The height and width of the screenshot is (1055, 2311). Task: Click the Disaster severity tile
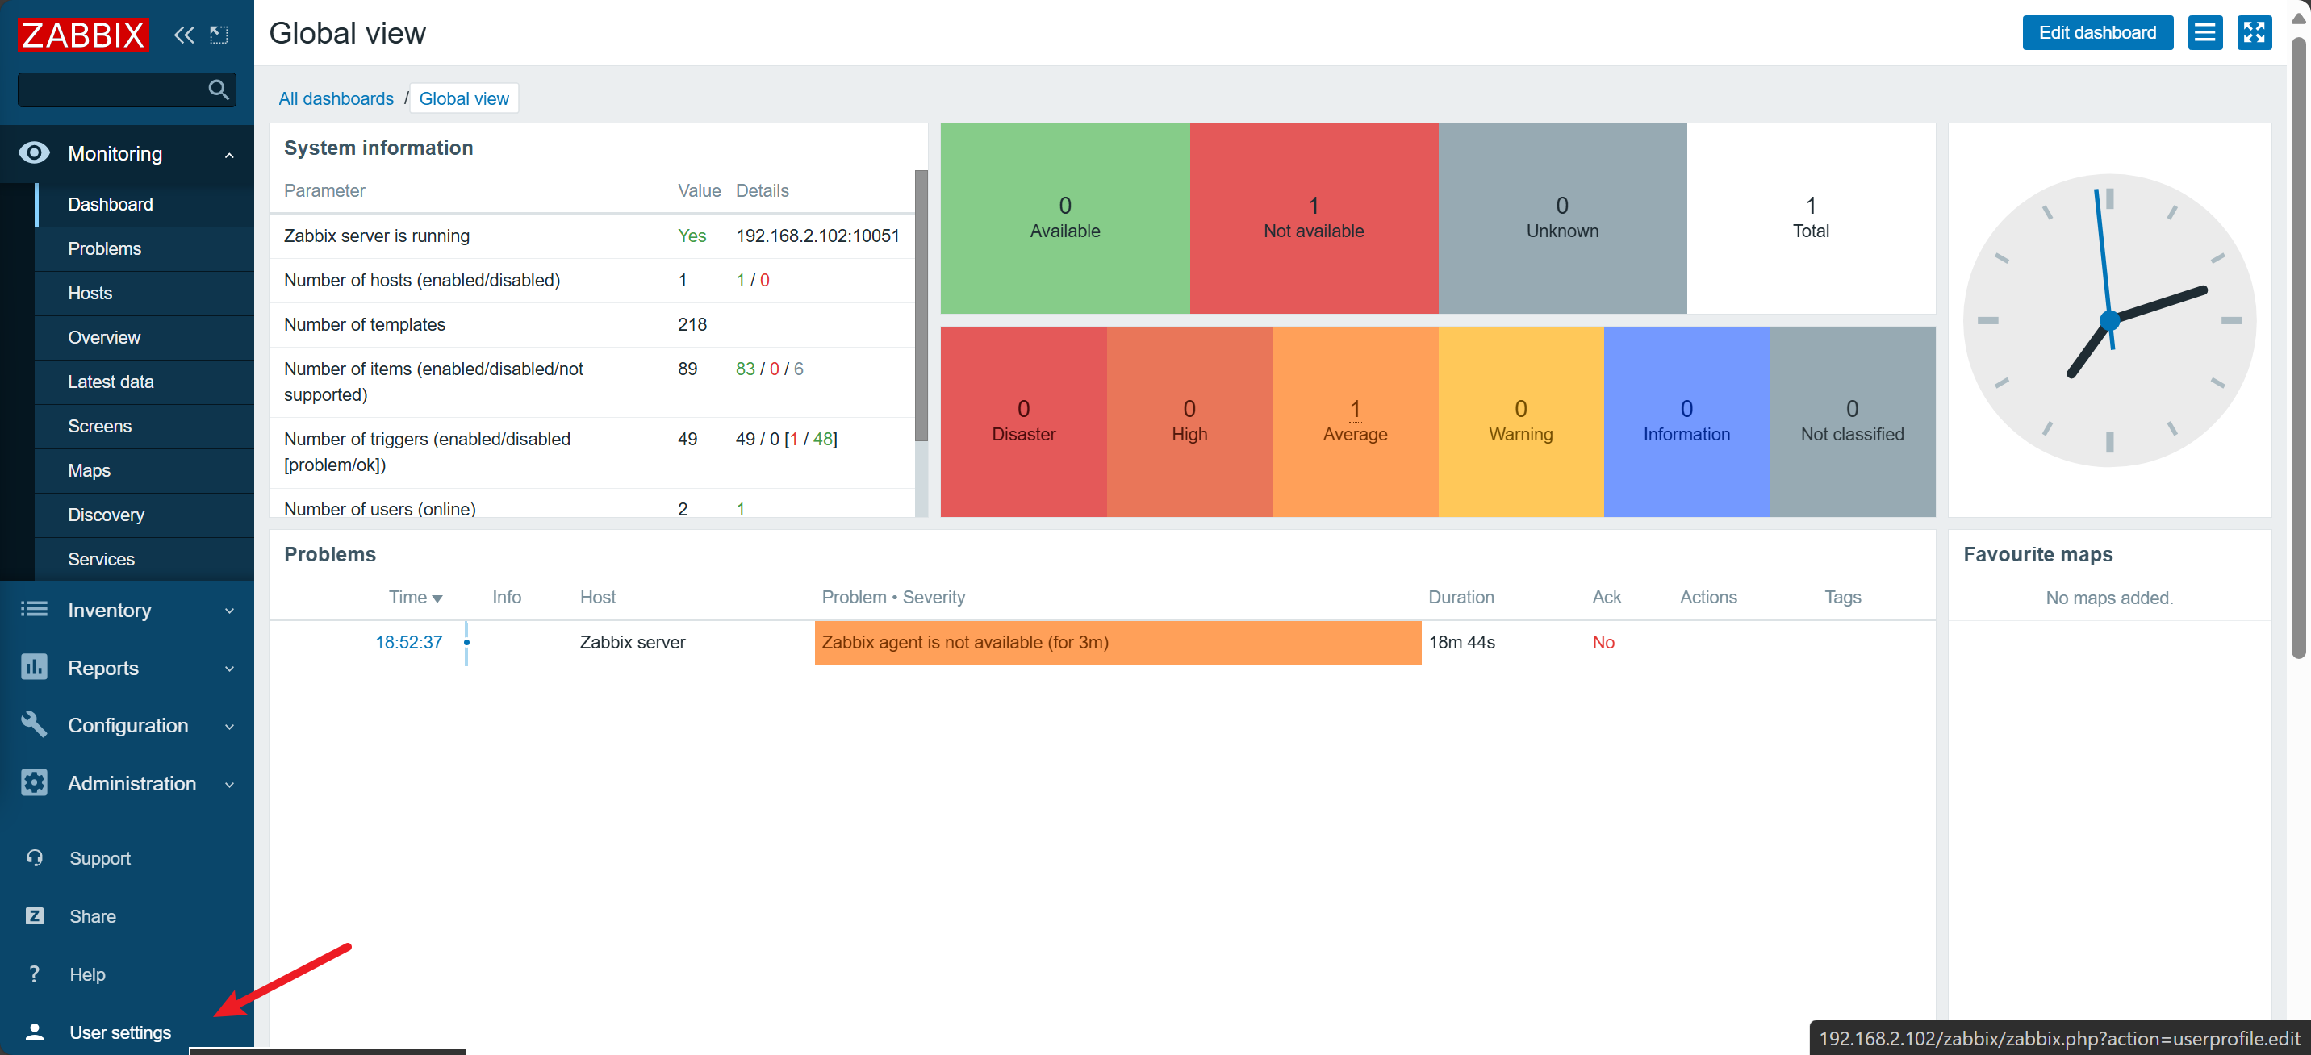pyautogui.click(x=1024, y=421)
